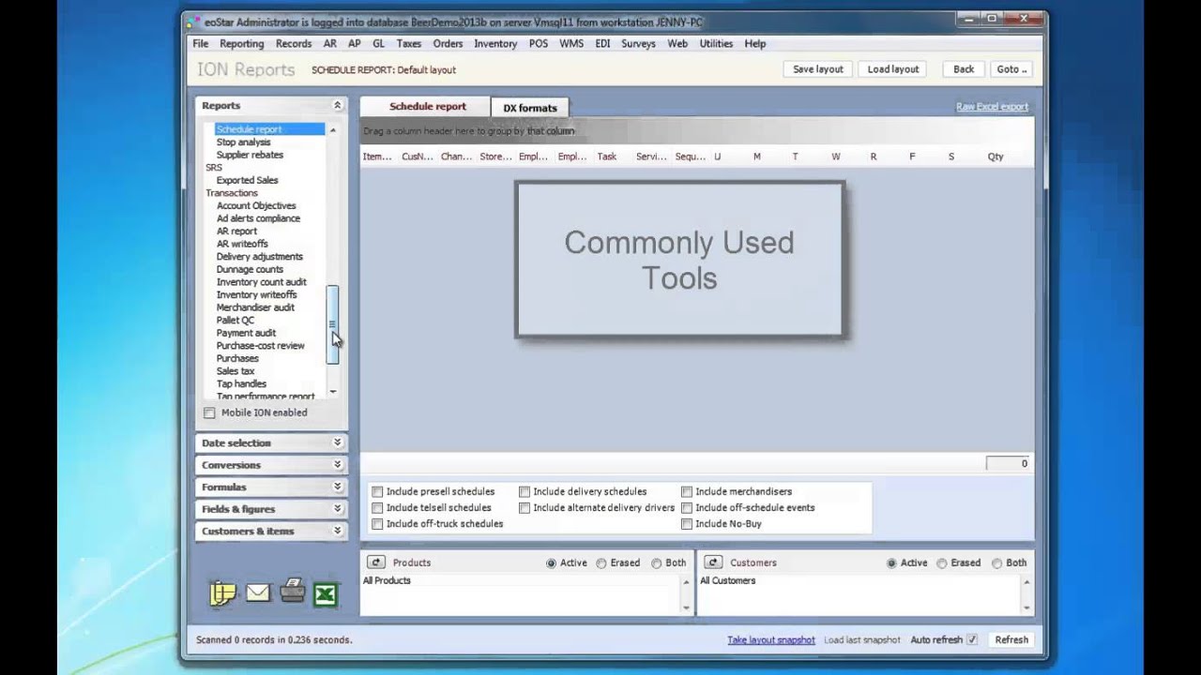Check Include presell schedules

click(x=377, y=491)
